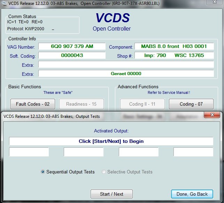The width and height of the screenshot is (224, 203).
Task: Open Coding - 07 function
Action: (x=191, y=104)
